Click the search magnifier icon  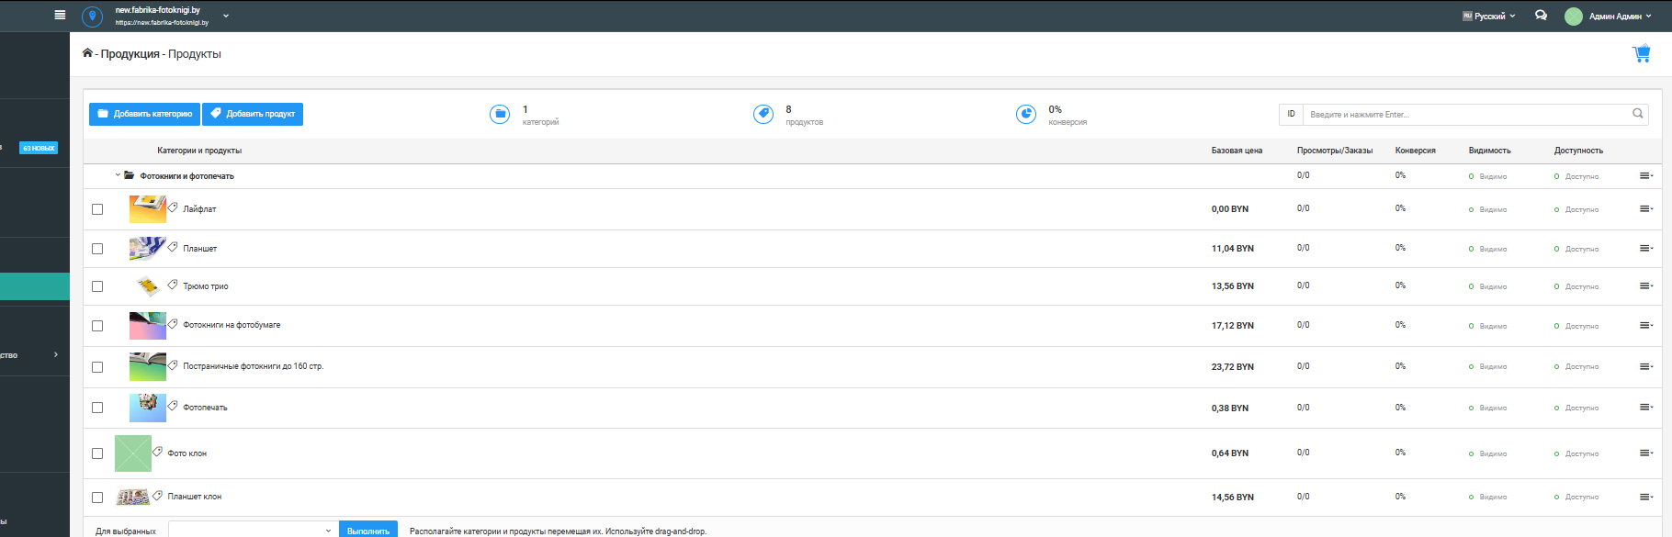(x=1638, y=114)
